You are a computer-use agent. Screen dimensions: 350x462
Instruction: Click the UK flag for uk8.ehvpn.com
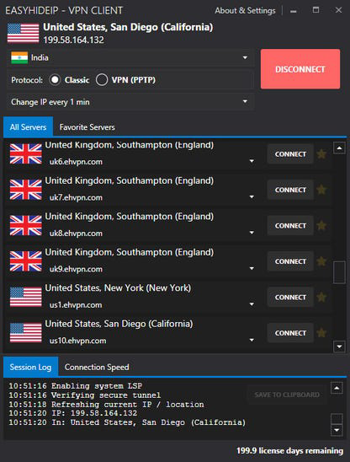[25, 225]
